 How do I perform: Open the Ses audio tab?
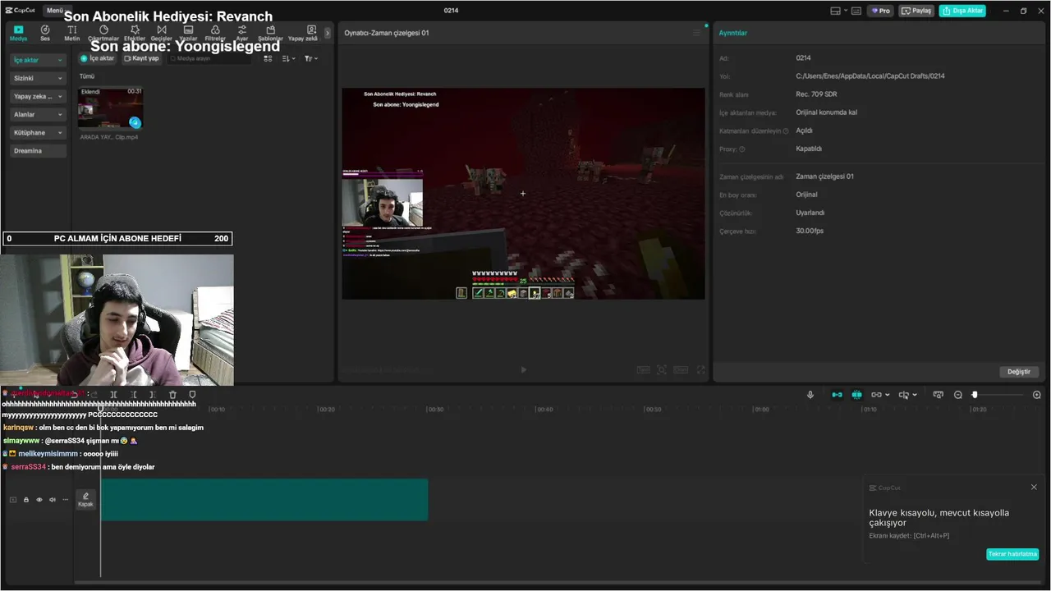click(45, 33)
